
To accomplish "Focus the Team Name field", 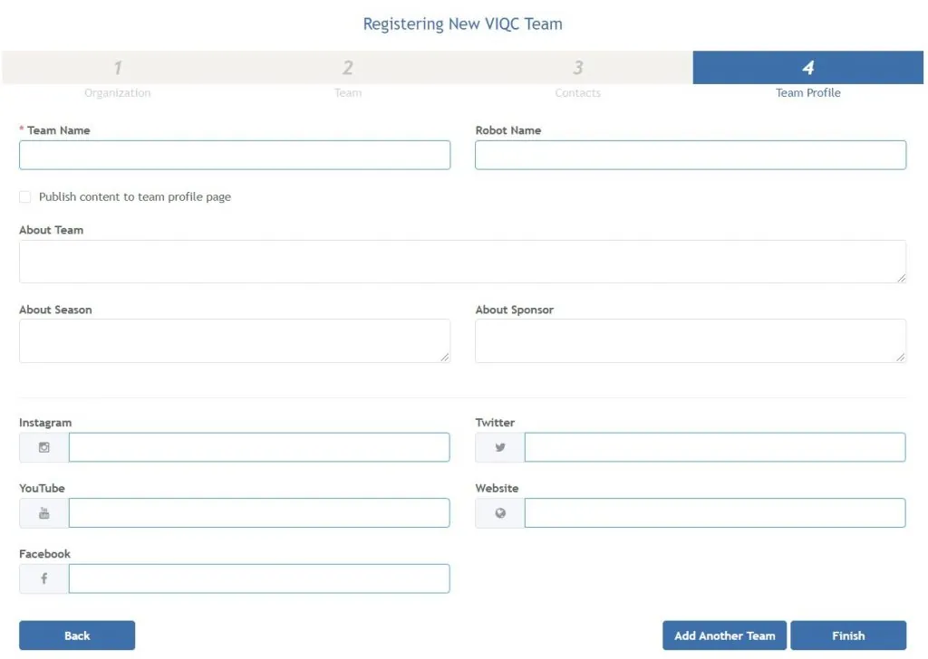I will tap(235, 155).
